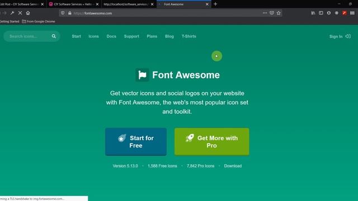This screenshot has width=358, height=201.
Task: Show site security padlock info
Action: point(69,13)
